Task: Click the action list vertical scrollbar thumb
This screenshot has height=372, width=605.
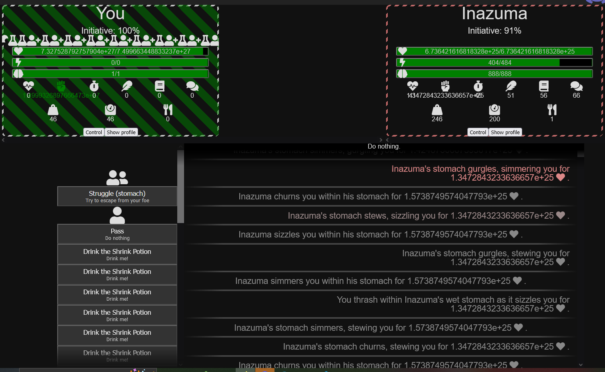Action: [180, 186]
